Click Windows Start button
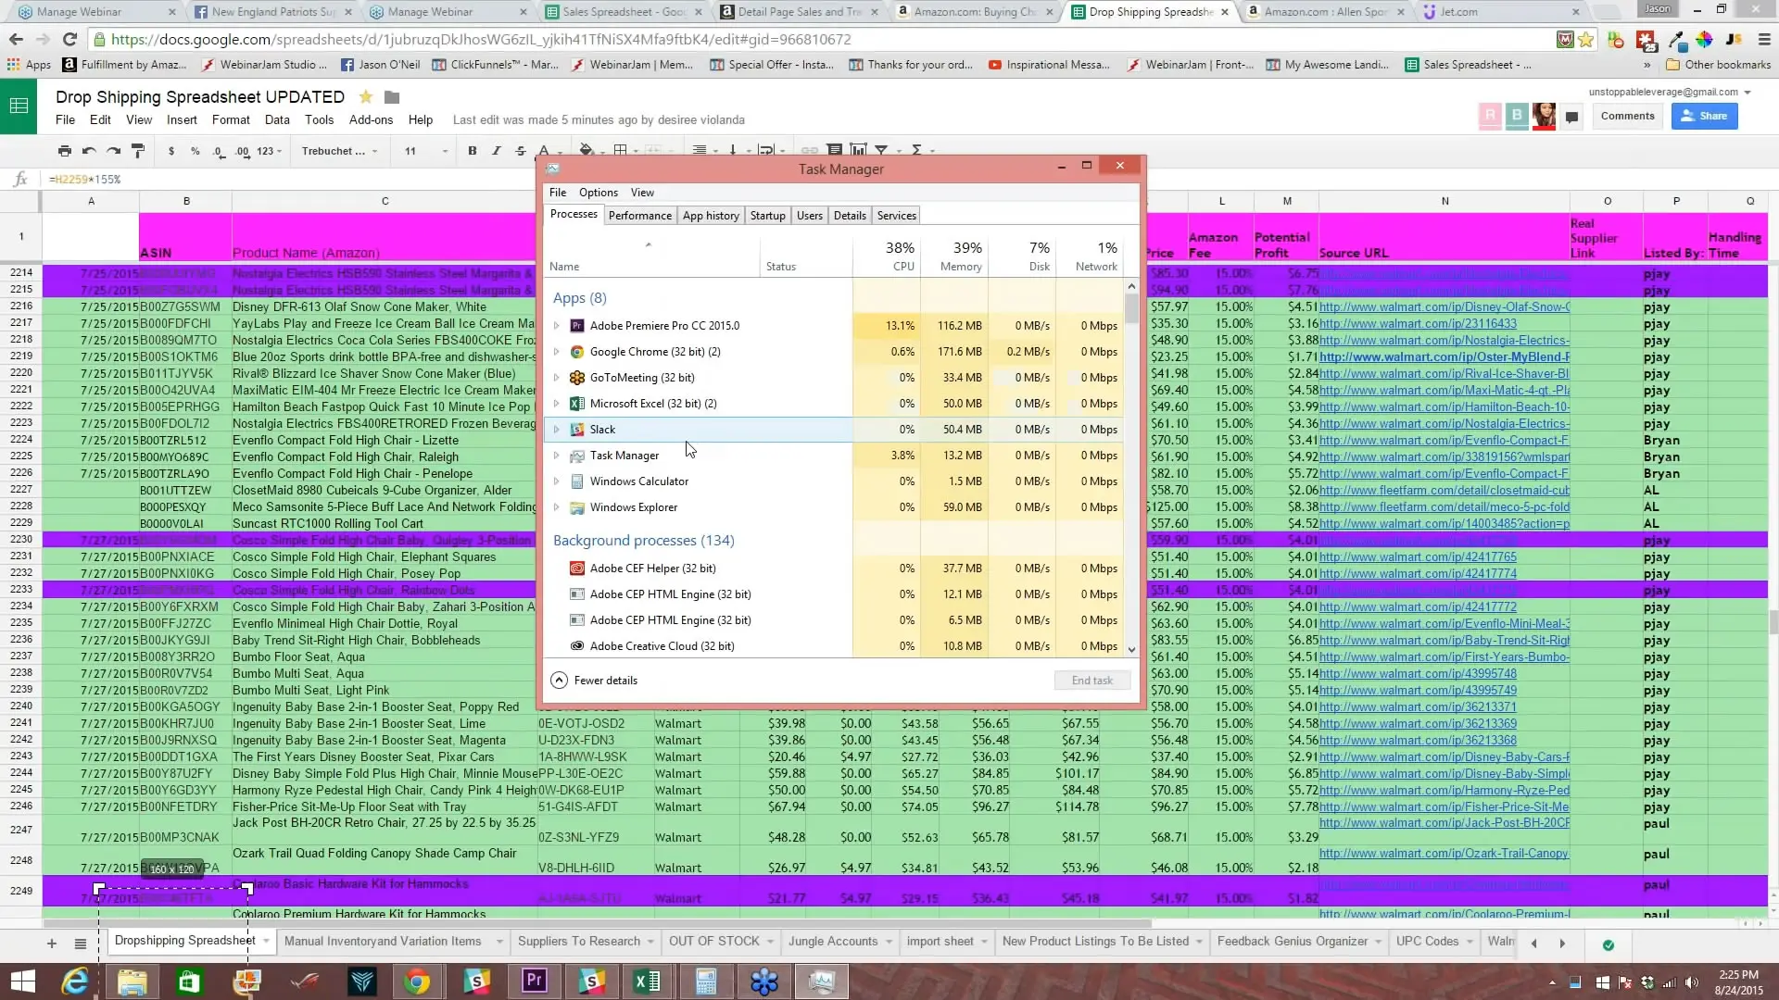The width and height of the screenshot is (1779, 1000). 22,981
